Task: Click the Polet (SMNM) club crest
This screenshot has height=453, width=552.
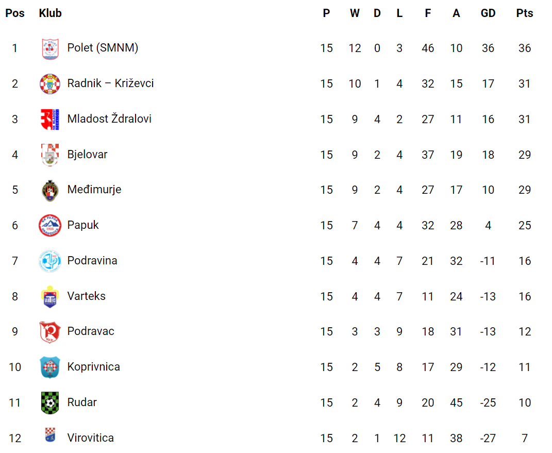Action: pos(50,49)
